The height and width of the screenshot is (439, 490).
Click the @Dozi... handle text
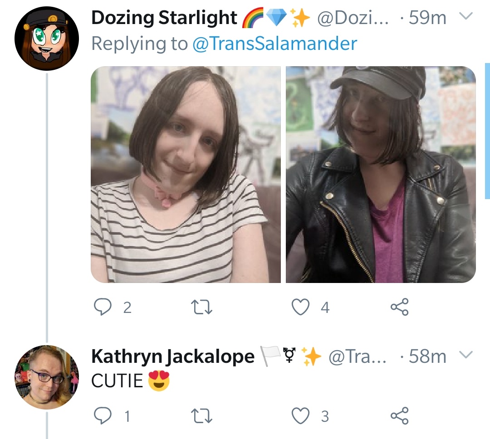click(353, 18)
